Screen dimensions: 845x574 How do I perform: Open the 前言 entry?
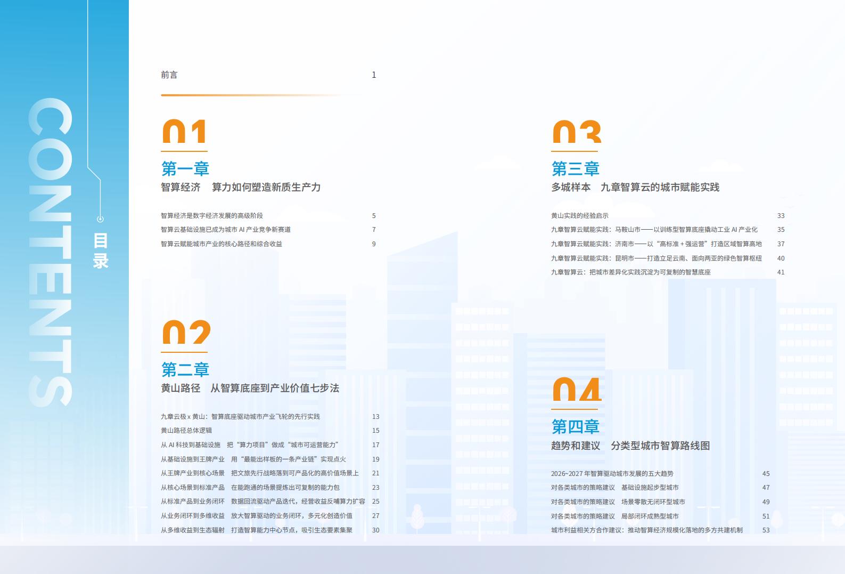point(169,75)
